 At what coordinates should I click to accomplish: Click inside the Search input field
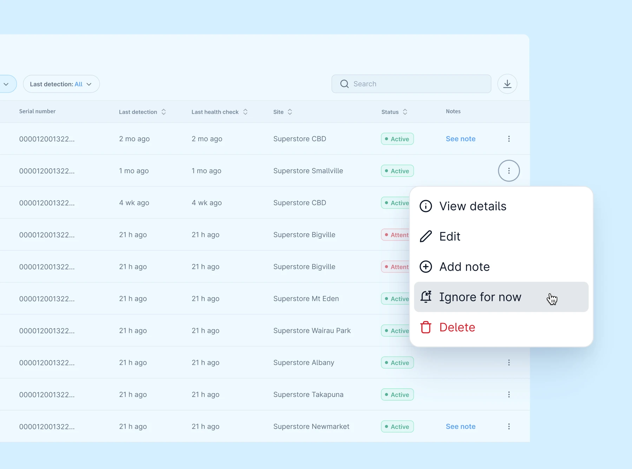(x=411, y=84)
